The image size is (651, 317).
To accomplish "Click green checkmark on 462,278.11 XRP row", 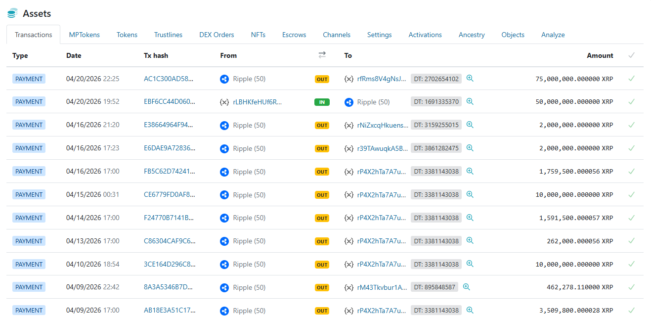I will (631, 287).
